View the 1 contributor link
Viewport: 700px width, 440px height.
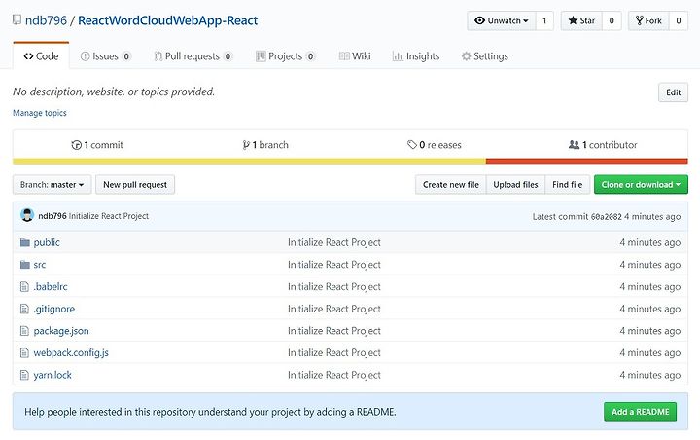pos(603,145)
